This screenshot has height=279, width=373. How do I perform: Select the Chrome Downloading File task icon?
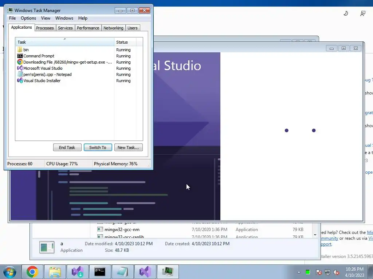click(x=20, y=62)
